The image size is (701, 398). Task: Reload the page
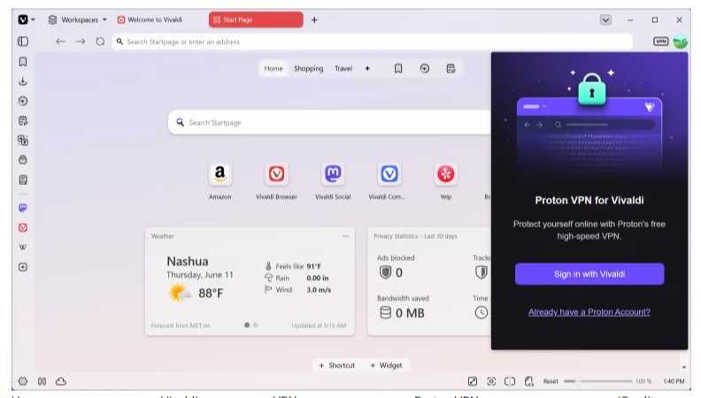(x=100, y=42)
